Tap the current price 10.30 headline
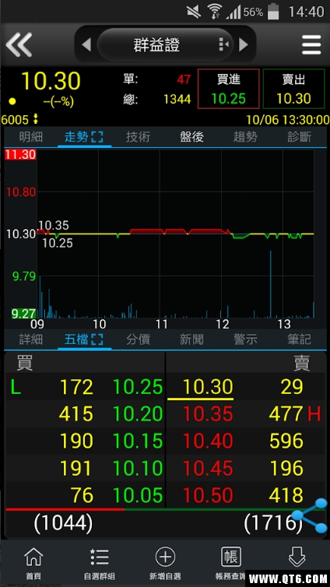Image resolution: width=330 pixels, height=587 pixels. click(x=51, y=80)
